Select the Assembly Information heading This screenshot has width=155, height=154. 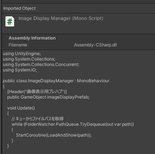click(x=32, y=38)
